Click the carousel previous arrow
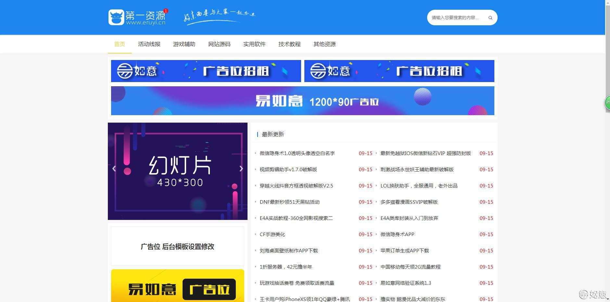Viewport: 610px width, 302px height. point(114,169)
